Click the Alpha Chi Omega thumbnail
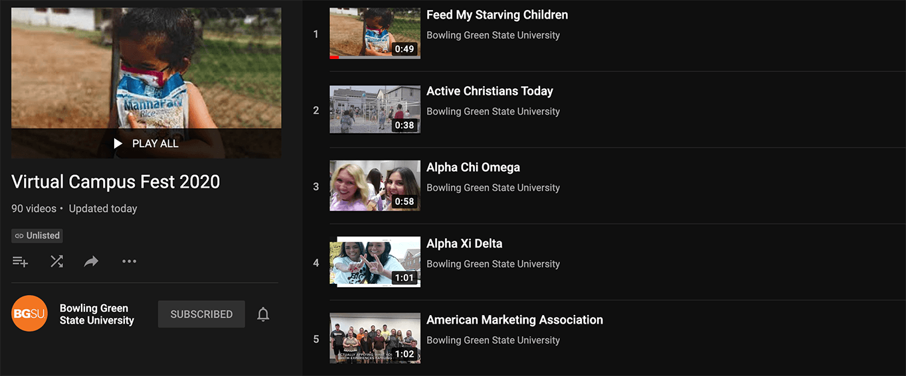Screen dimensions: 906x376 pyautogui.click(x=375, y=186)
